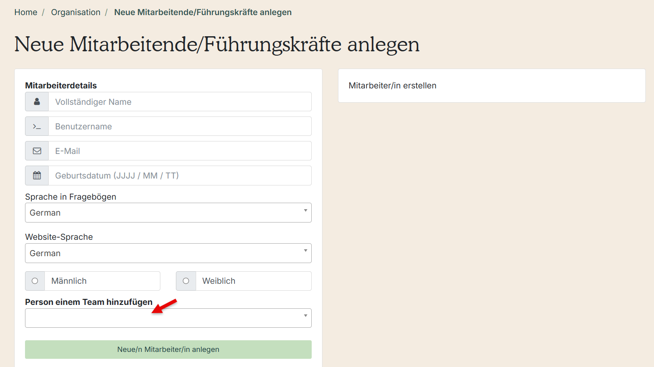Click the Mitarbeiterdetails heading
The width and height of the screenshot is (654, 367).
click(61, 85)
